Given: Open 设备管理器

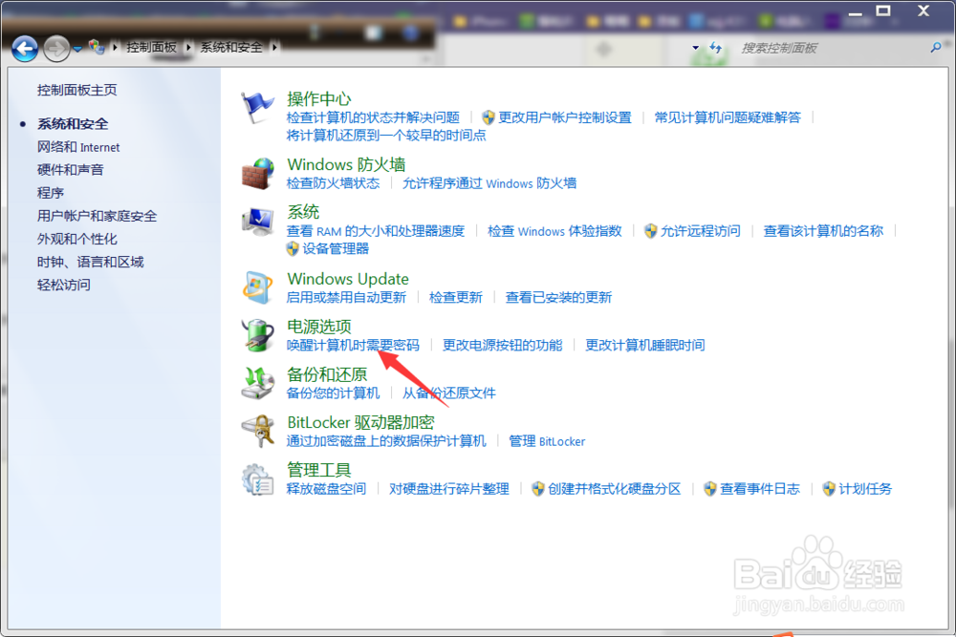Looking at the screenshot, I should tap(336, 248).
